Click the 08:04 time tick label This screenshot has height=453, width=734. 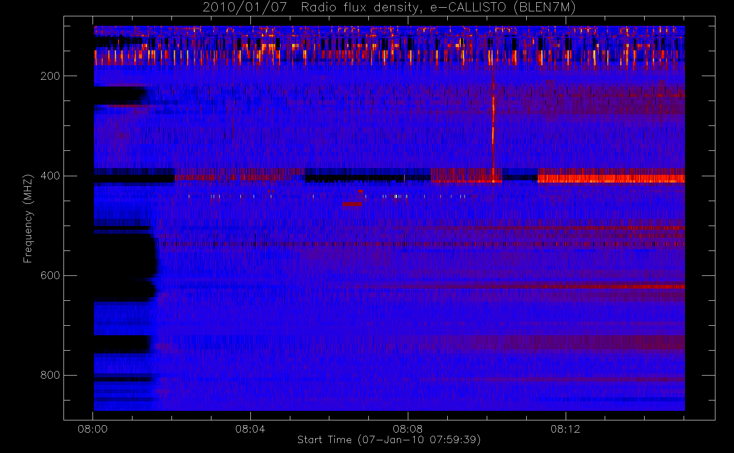[x=250, y=429]
